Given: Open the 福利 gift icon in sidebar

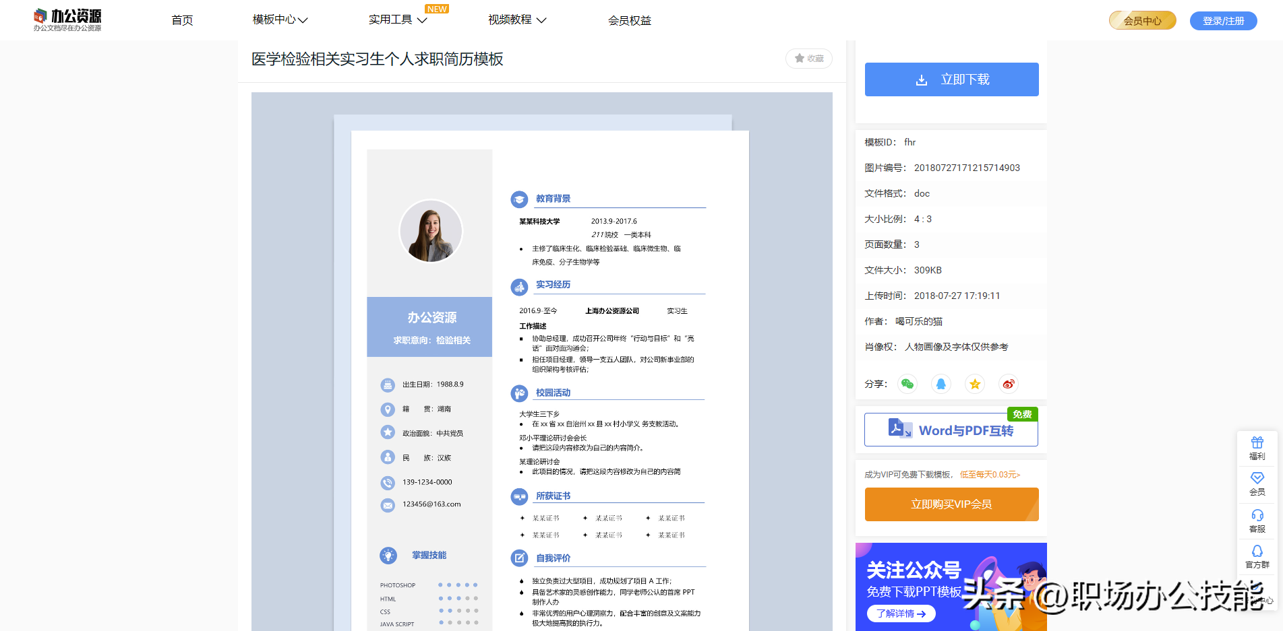Looking at the screenshot, I should coord(1257,448).
